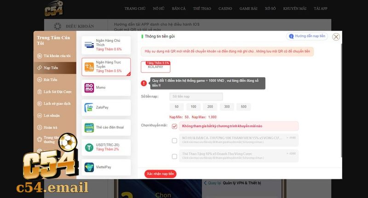Screen dimensions: 368x198
Task: Choose the ZaloPay payment method icon
Action: [x=89, y=108]
